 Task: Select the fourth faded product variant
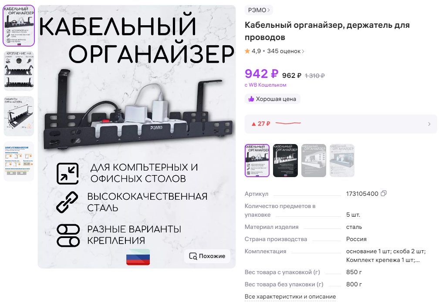(342, 161)
